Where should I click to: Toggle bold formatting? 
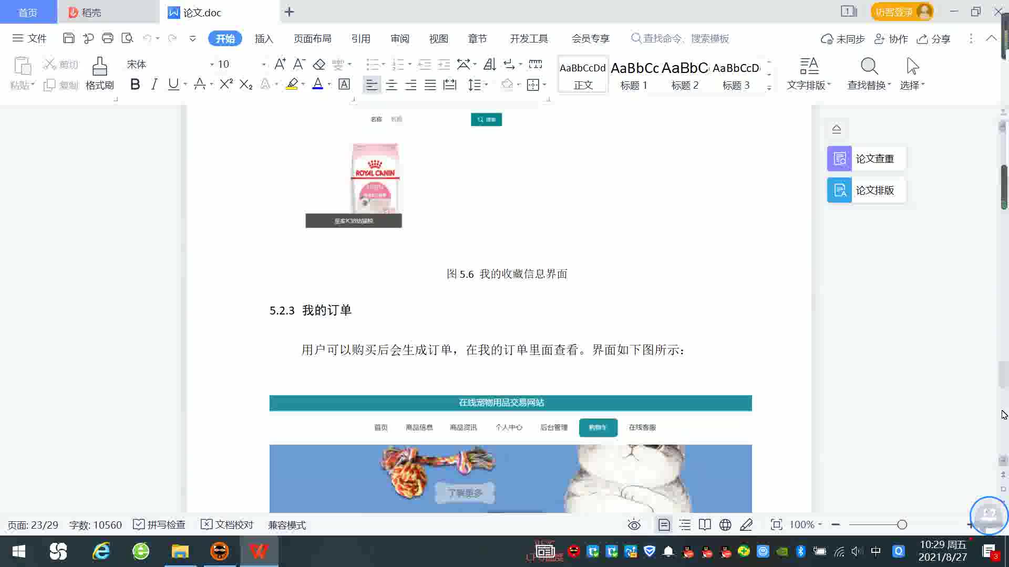point(135,85)
